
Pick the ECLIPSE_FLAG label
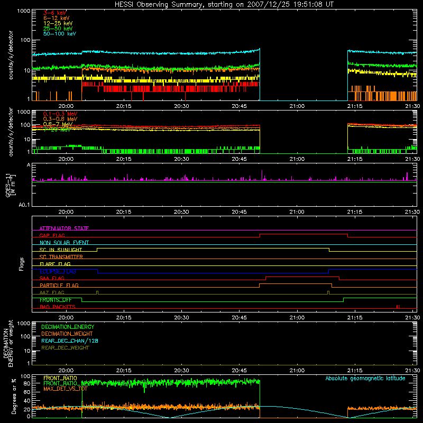click(x=58, y=271)
